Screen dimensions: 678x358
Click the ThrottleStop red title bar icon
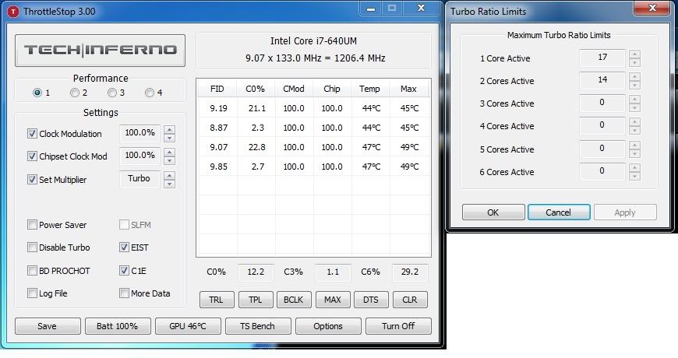(x=13, y=12)
